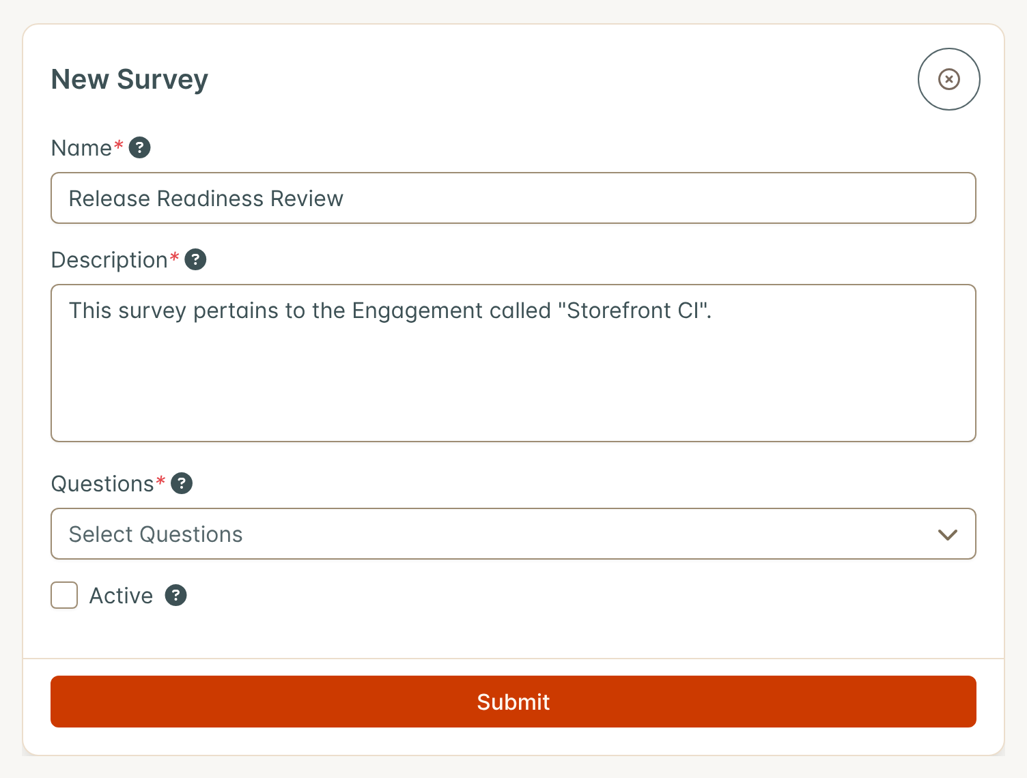The height and width of the screenshot is (778, 1027).
Task: Open the Name field help tooltip icon
Action: coord(139,147)
